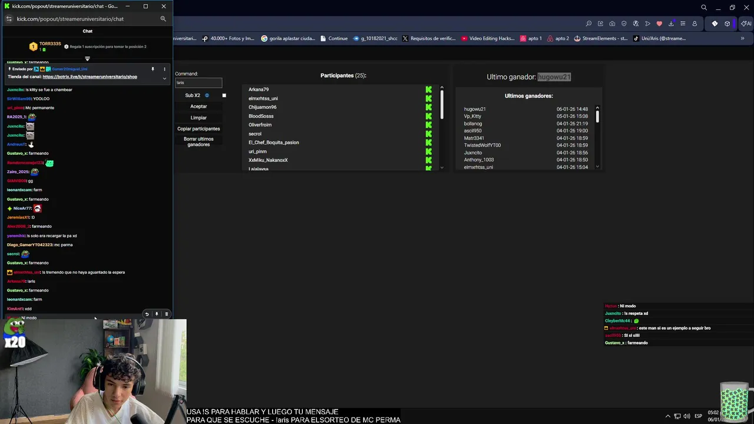Click the translate globe toolbar icon
Screen dimensions: 754x424
pos(636,24)
